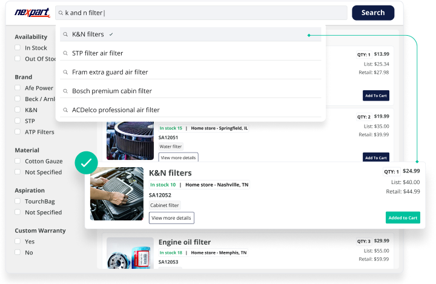
Task: Click the 'In stock 15' status
Action: pyautogui.click(x=171, y=128)
